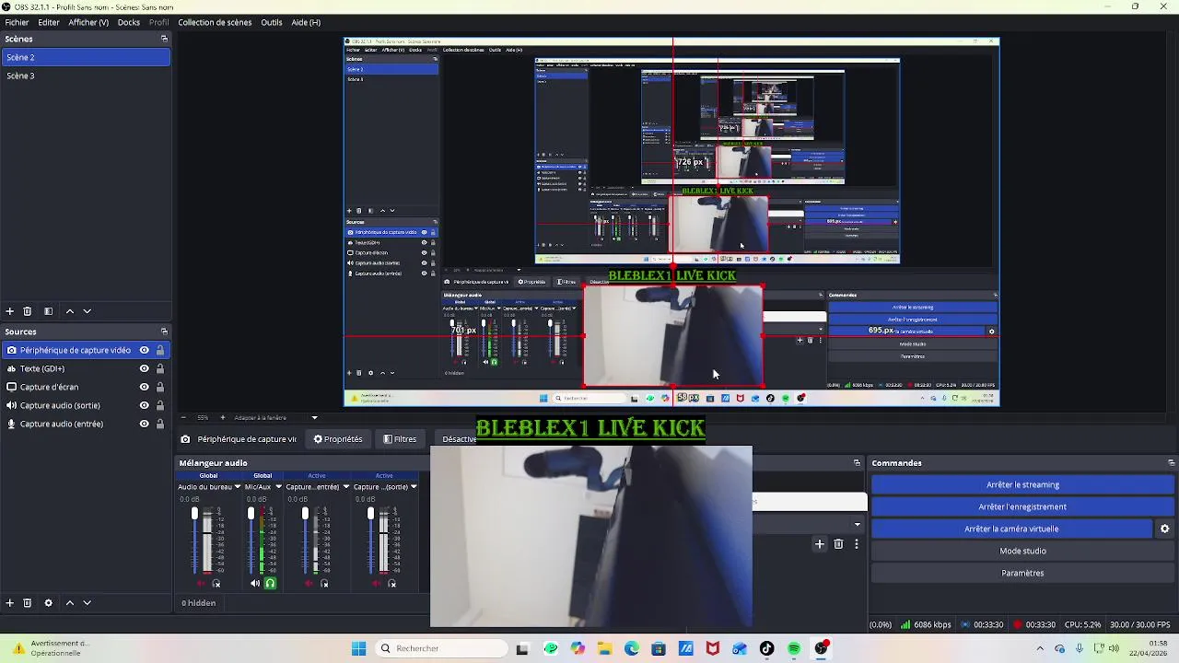
Task: Add a new source with the Sources plus icon
Action: 10,603
